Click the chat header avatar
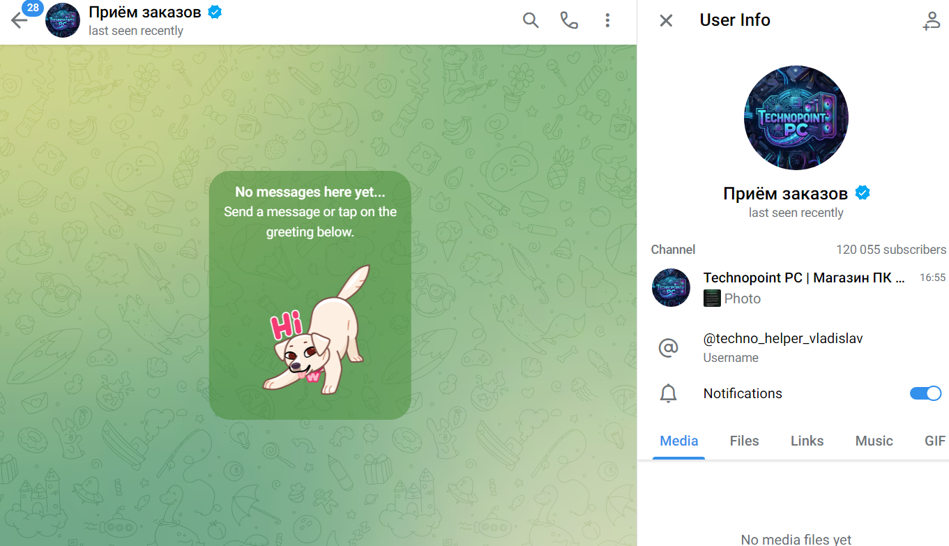Viewport: 949px width, 546px height. click(x=63, y=20)
